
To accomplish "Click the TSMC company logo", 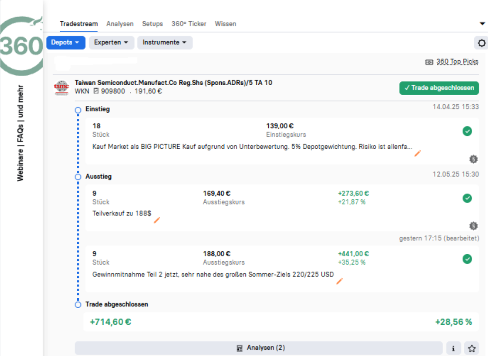I will (x=61, y=88).
